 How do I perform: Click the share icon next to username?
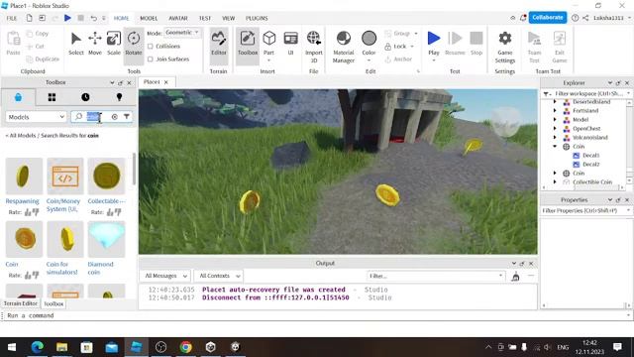585,18
